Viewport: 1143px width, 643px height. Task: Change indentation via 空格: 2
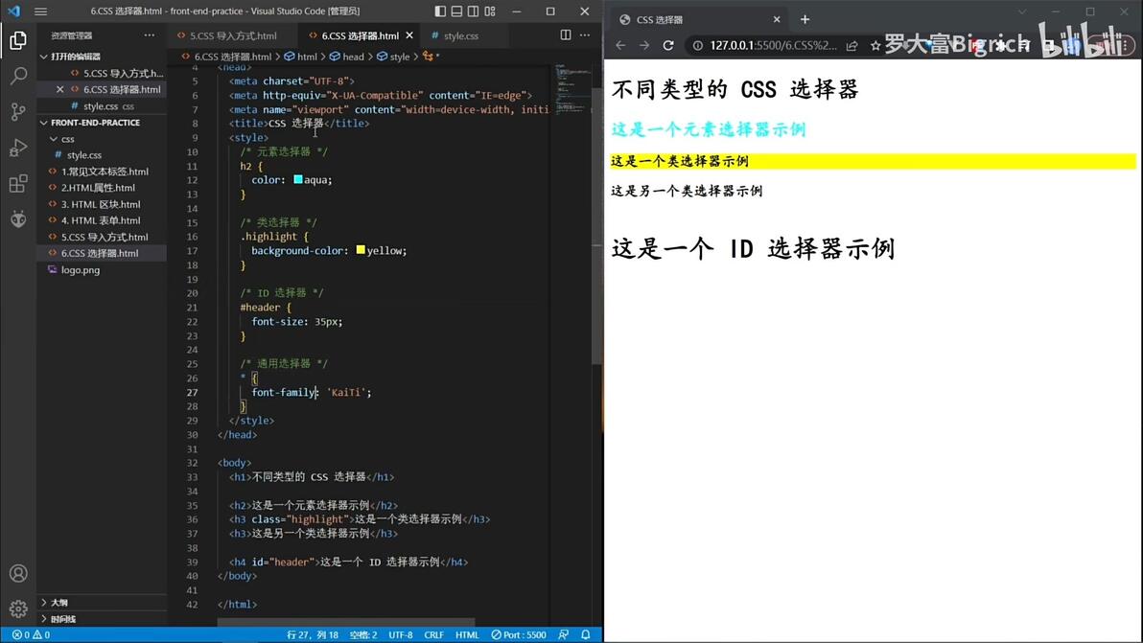363,635
